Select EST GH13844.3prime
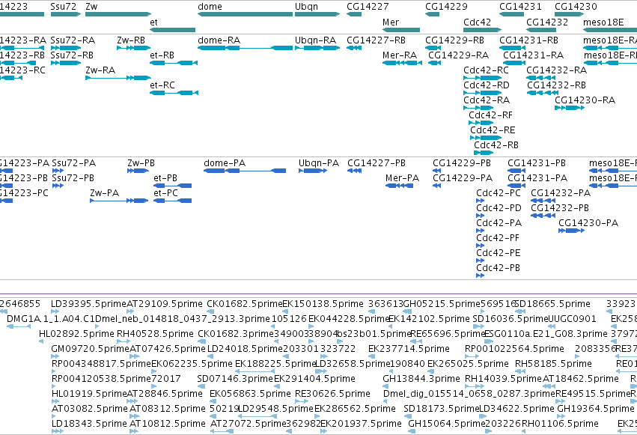Viewport: 637px width, 435px height. pos(421,379)
